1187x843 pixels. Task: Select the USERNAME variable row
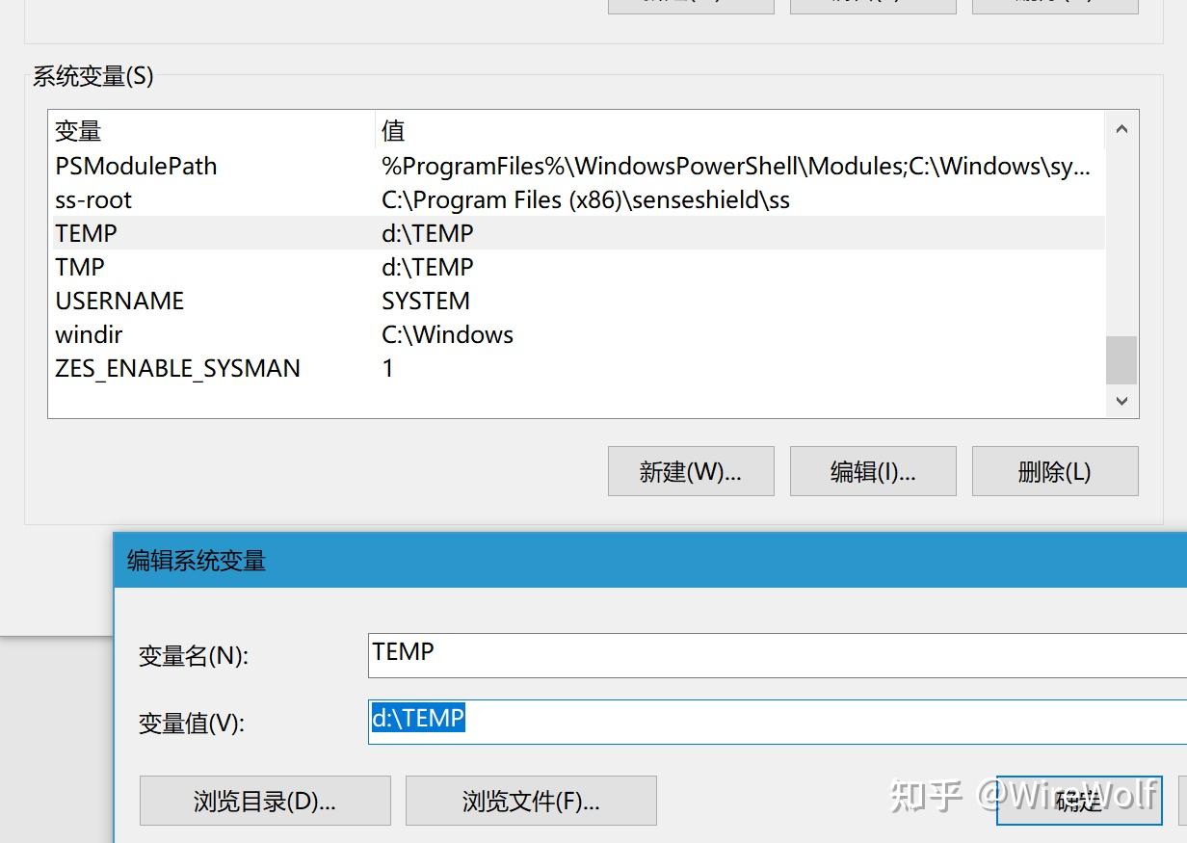tap(289, 301)
